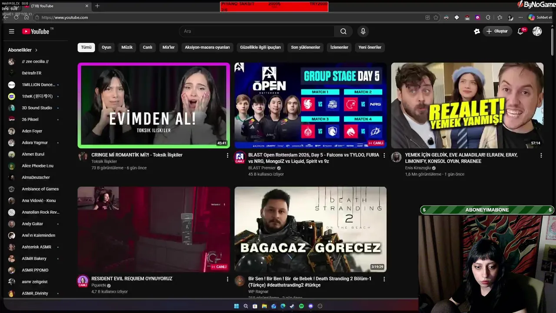The width and height of the screenshot is (556, 313).
Task: Click the star-shaped icon left of Oluştur
Action: coord(477,31)
